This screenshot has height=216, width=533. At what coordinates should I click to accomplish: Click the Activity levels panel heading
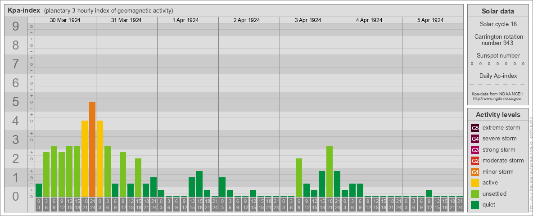tap(498, 115)
